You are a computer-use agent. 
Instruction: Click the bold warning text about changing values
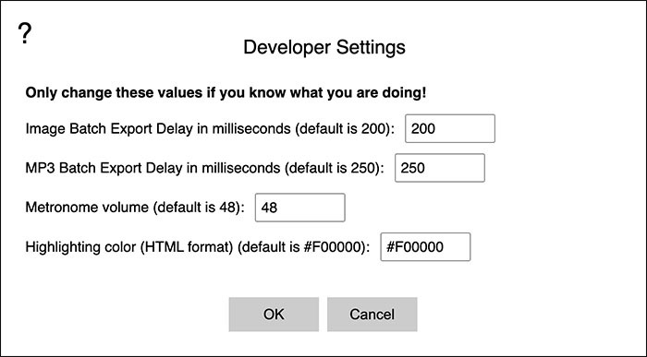(226, 92)
